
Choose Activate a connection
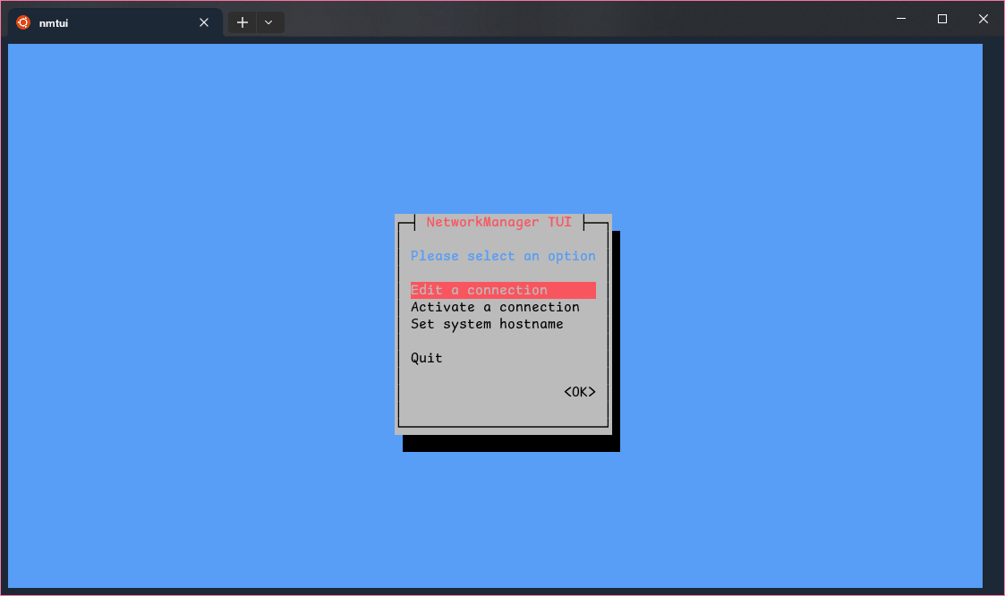(495, 307)
